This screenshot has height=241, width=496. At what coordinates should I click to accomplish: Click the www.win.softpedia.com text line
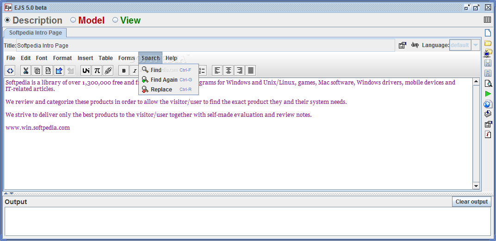[37, 128]
